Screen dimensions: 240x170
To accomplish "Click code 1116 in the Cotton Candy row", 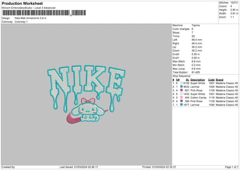I will click(x=212, y=98).
